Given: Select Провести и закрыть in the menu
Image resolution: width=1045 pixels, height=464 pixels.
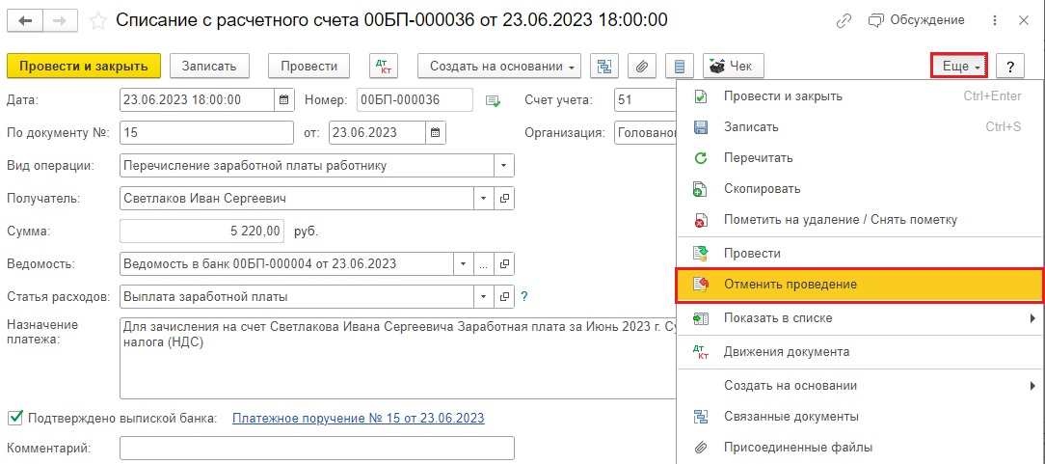Looking at the screenshot, I should 861,96.
